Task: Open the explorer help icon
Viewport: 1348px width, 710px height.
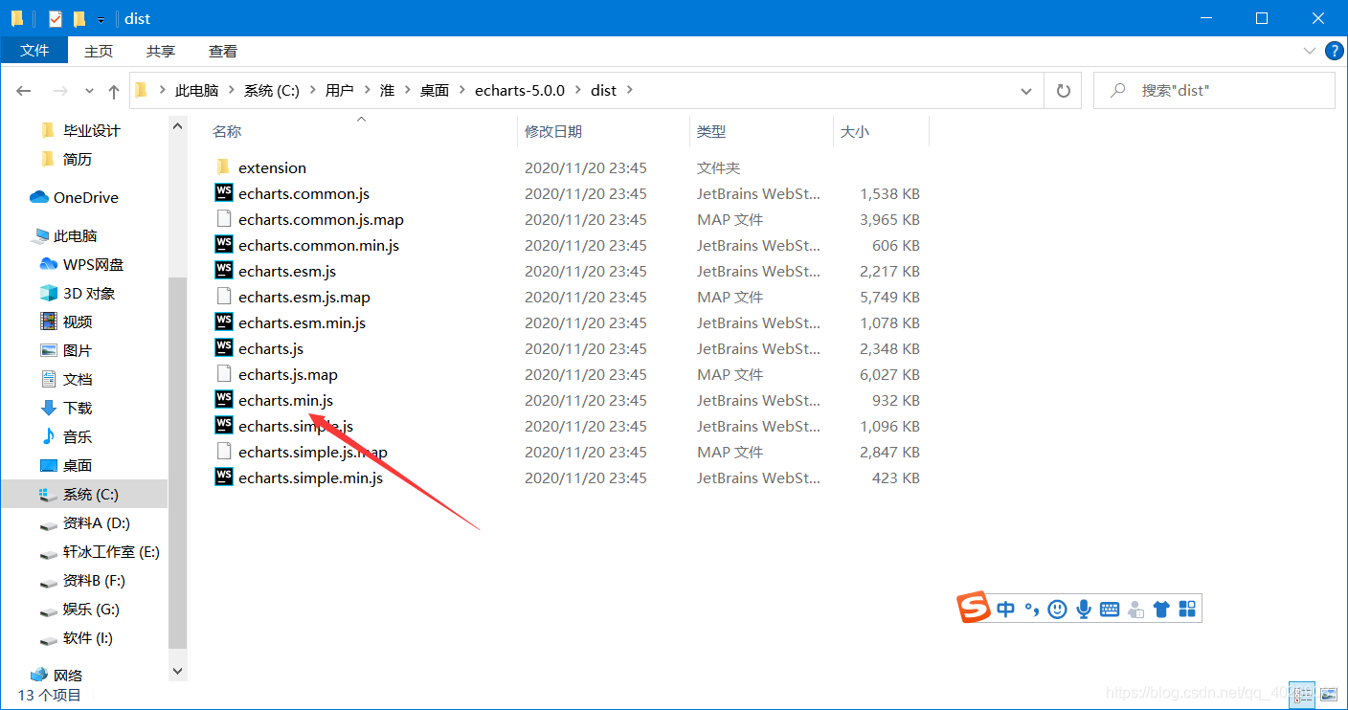Action: pyautogui.click(x=1334, y=51)
